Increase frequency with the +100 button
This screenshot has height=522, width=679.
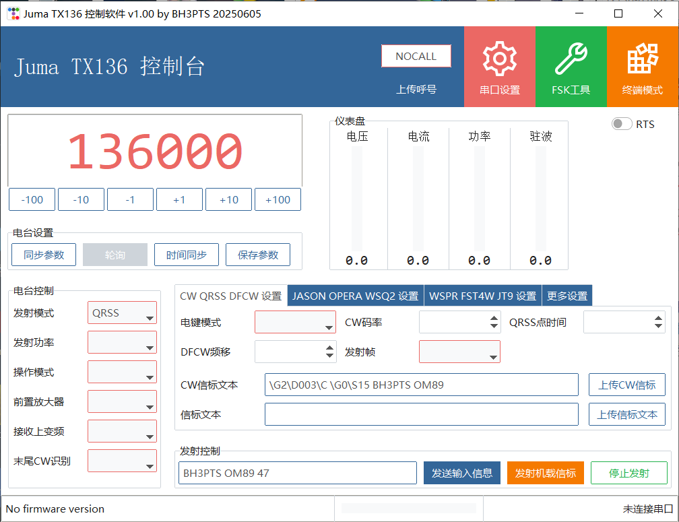point(278,200)
